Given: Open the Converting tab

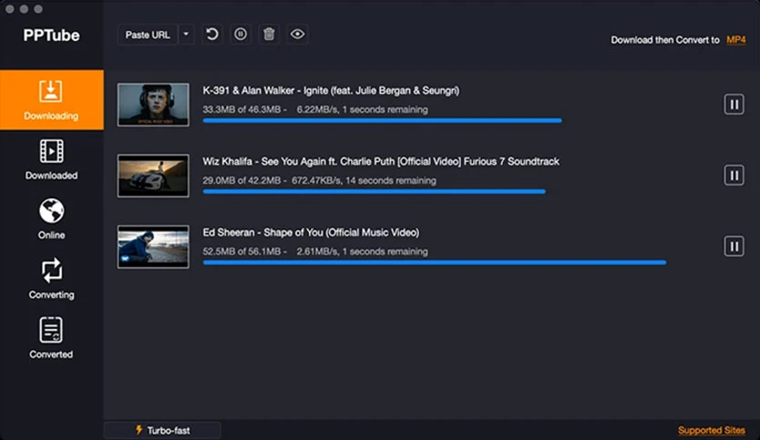Looking at the screenshot, I should tap(52, 278).
